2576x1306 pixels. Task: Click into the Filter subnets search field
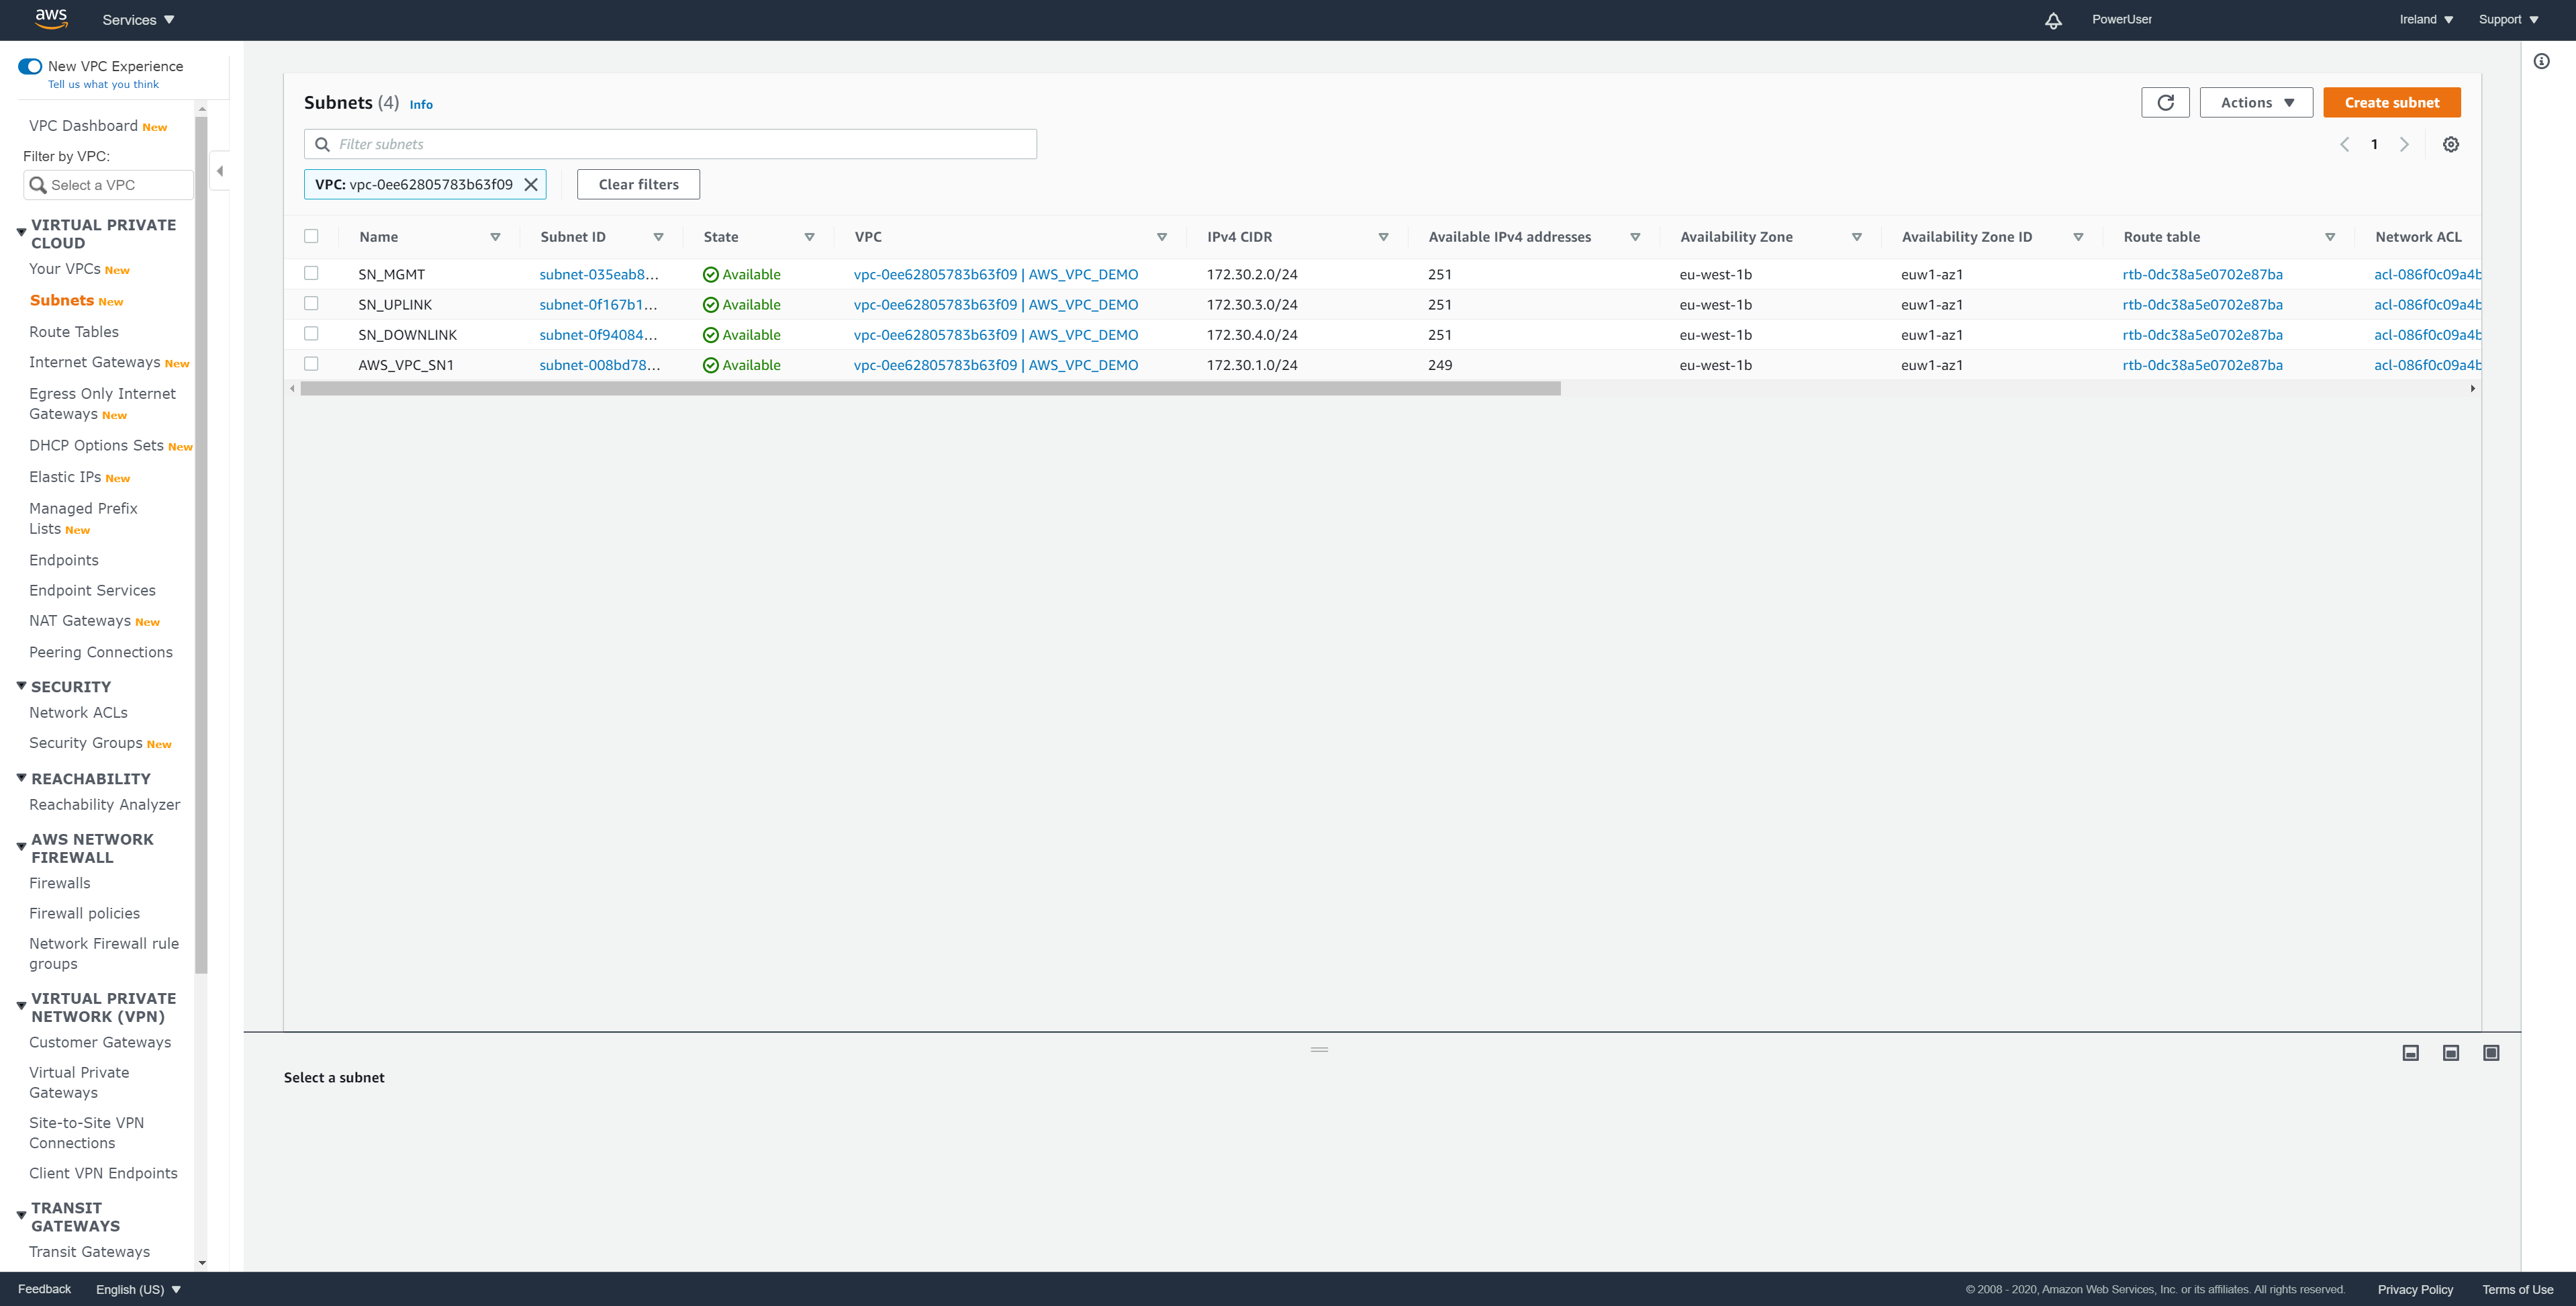(x=670, y=144)
